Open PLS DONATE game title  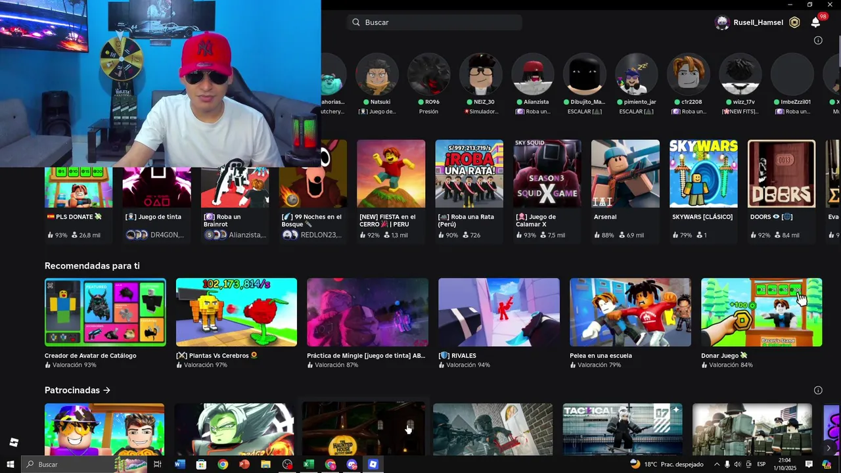pos(74,217)
